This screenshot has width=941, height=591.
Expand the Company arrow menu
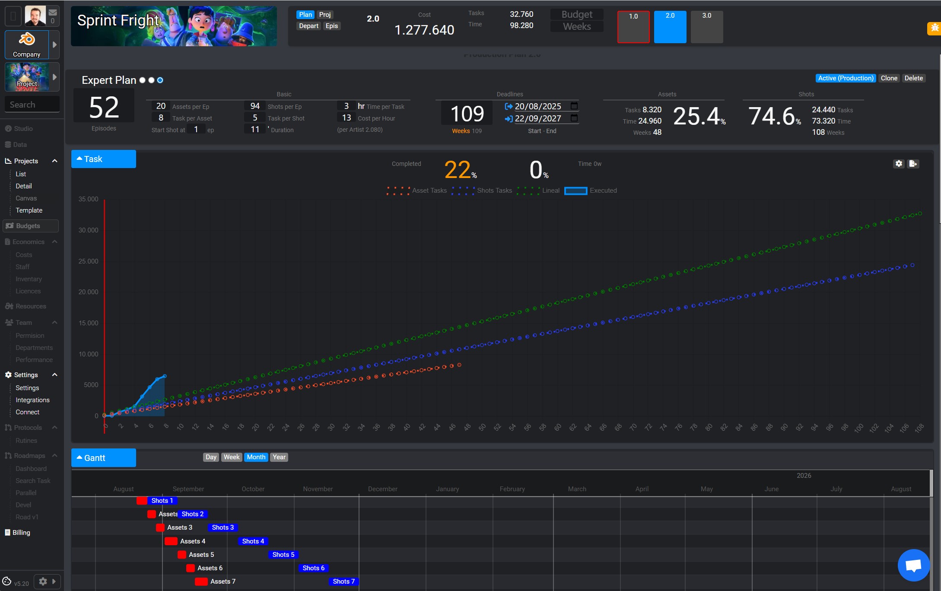click(x=54, y=44)
